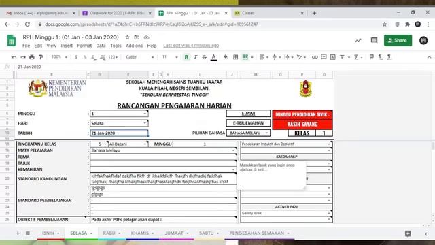Open the Insert menu
435x245 pixels.
click(x=67, y=46)
